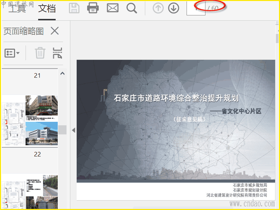Open thumbnail options dropdown menu
Screen dimensions: 280x210
click(12, 53)
